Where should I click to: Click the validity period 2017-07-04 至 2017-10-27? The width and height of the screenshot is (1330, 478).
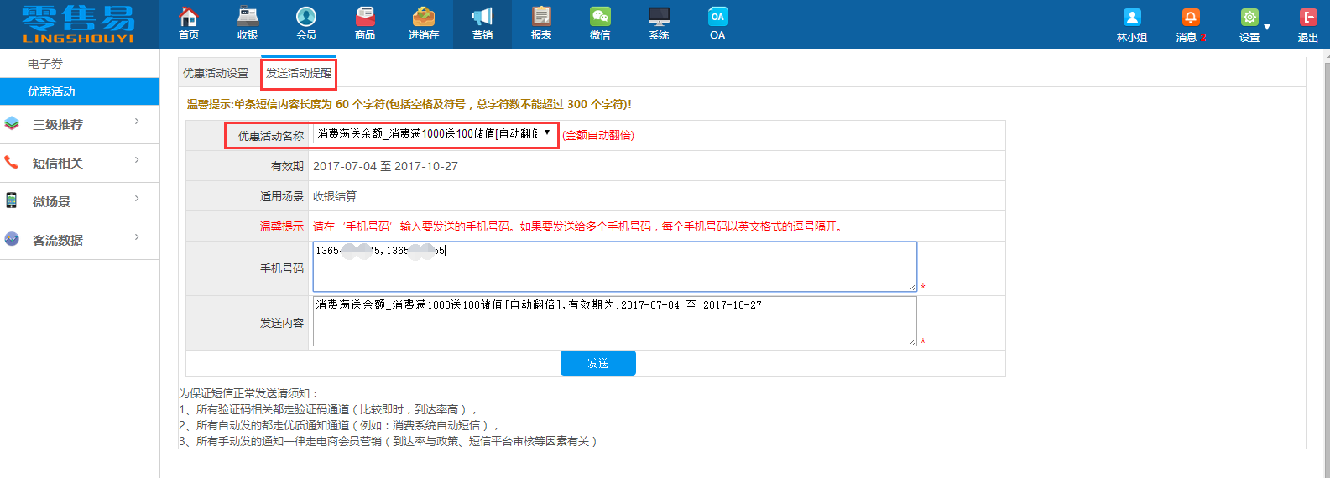coord(385,166)
